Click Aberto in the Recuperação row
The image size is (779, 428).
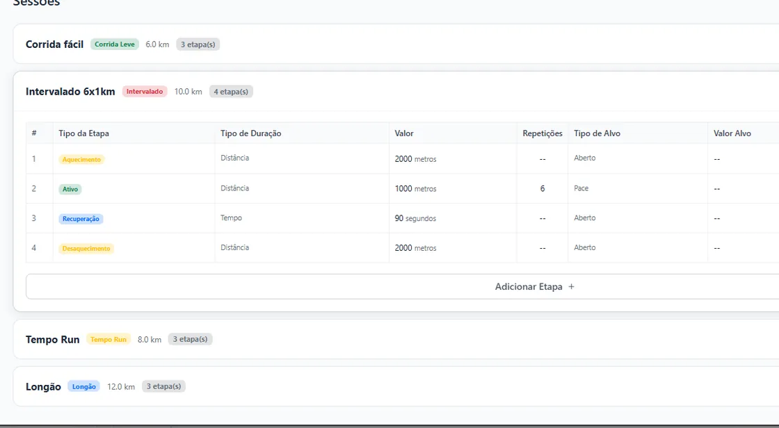[585, 217]
